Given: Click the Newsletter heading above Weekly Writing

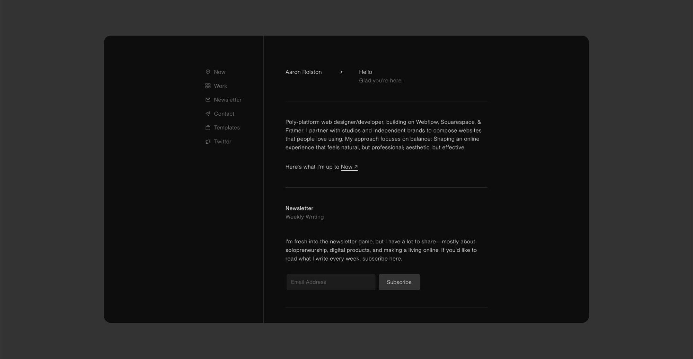Looking at the screenshot, I should click(299, 208).
